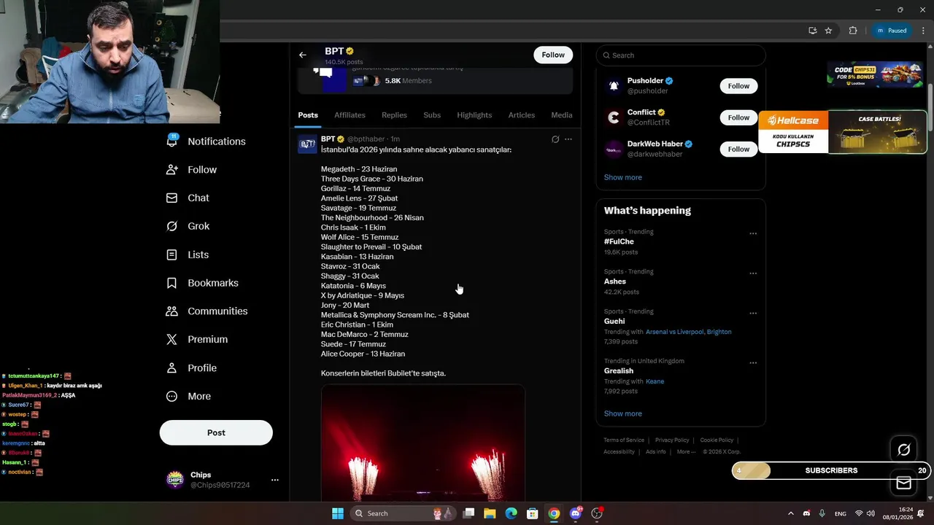Open the Ashes trending topic
This screenshot has height=525, width=934.
(614, 281)
